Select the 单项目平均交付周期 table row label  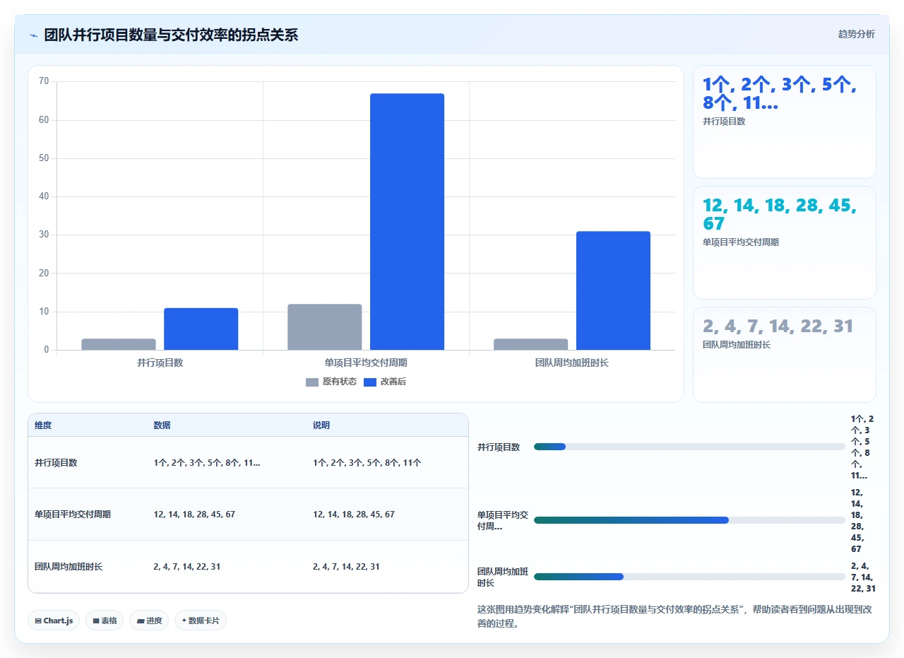(73, 515)
